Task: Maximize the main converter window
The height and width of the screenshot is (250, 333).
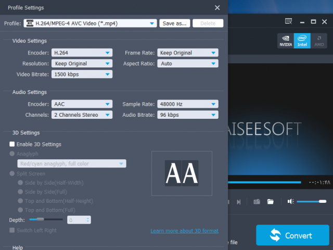Action: 313,22
